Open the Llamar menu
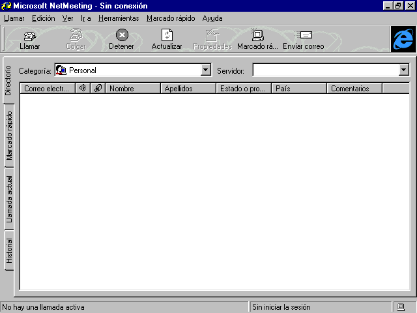The image size is (417, 313). point(14,18)
